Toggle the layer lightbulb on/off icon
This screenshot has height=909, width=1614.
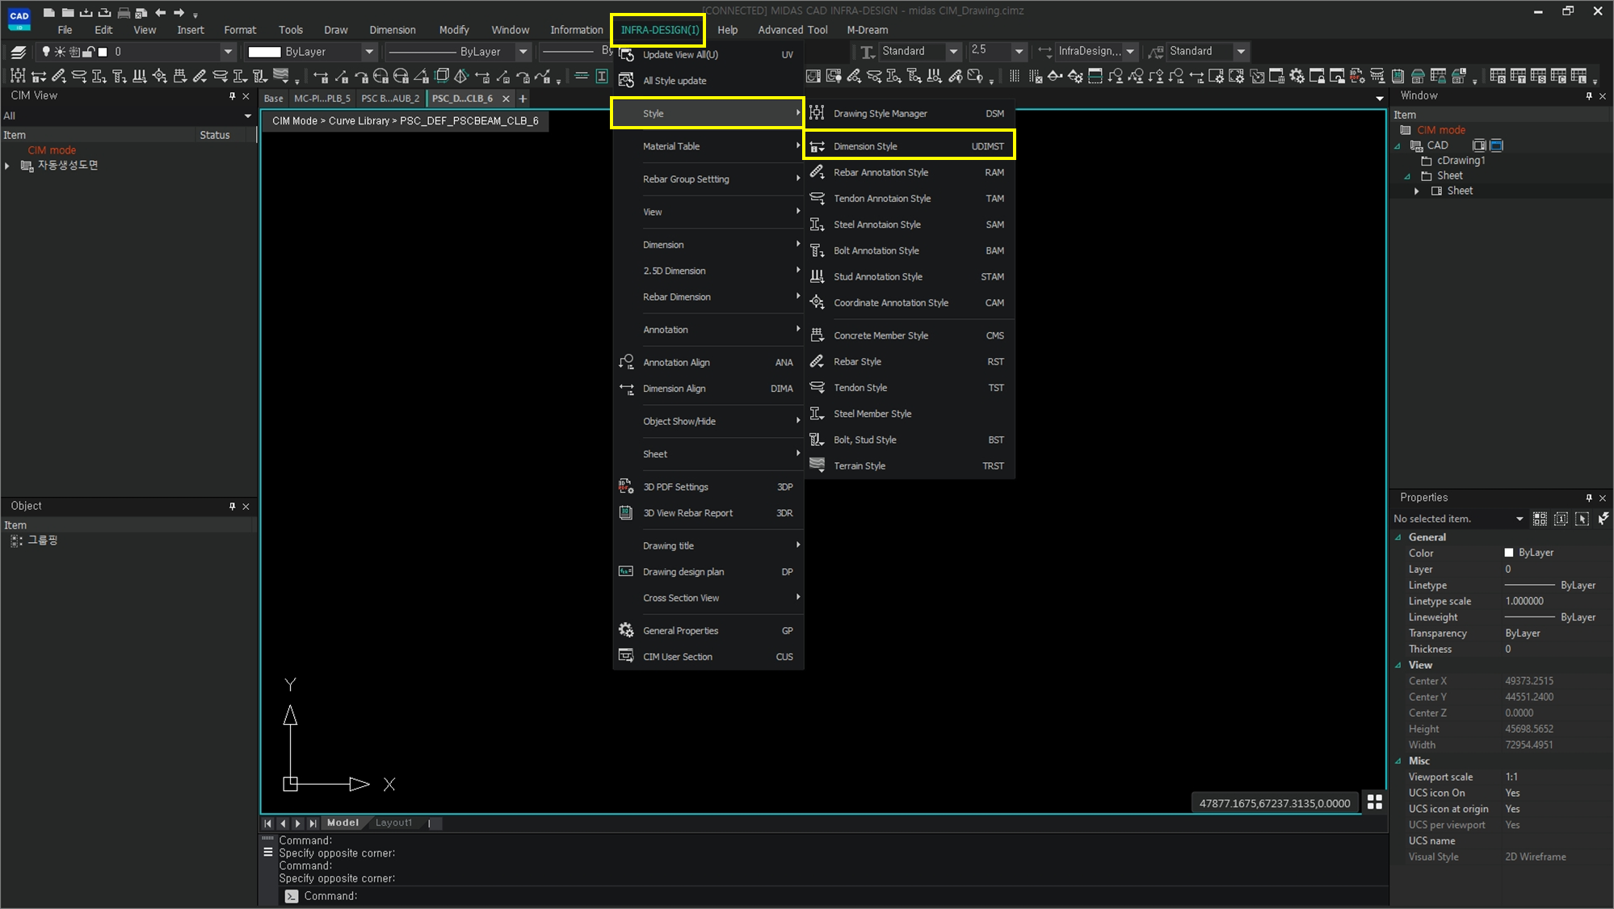(x=46, y=52)
